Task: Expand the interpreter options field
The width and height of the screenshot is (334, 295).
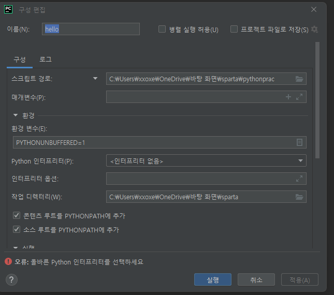Action: tap(299, 179)
